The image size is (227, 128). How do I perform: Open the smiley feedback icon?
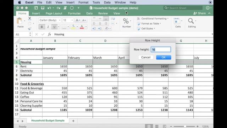(x=208, y=8)
